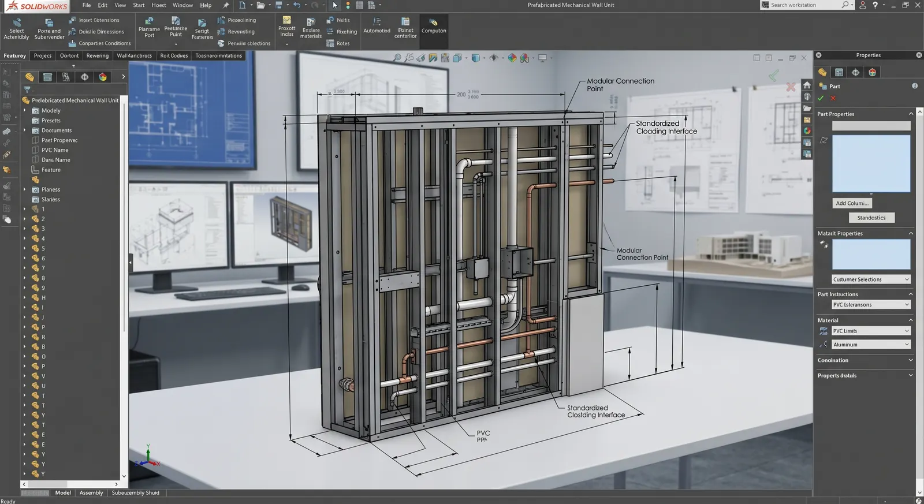Accept with the green checkmark in Properties
The image size is (924, 504).
[821, 98]
